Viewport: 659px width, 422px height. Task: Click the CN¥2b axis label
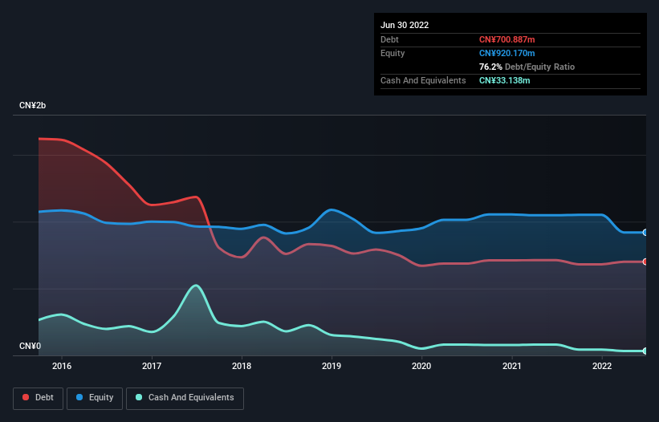32,105
